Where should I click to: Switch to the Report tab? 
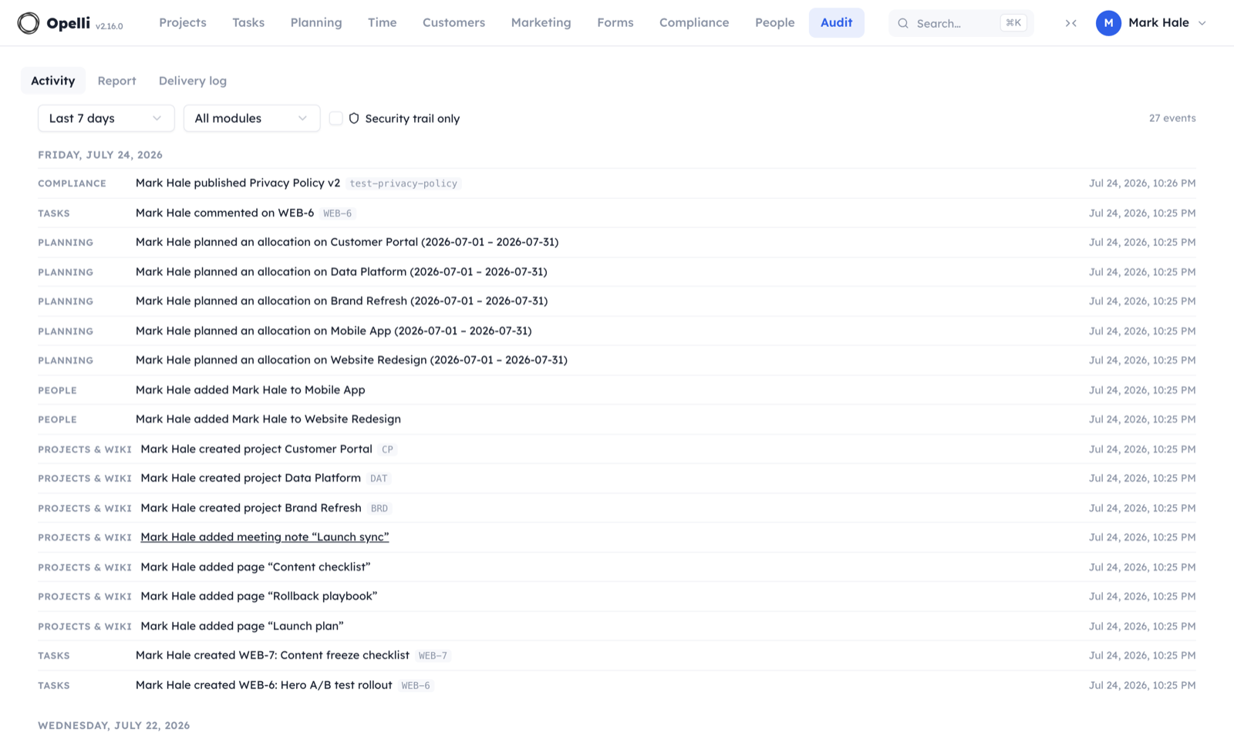click(x=116, y=80)
